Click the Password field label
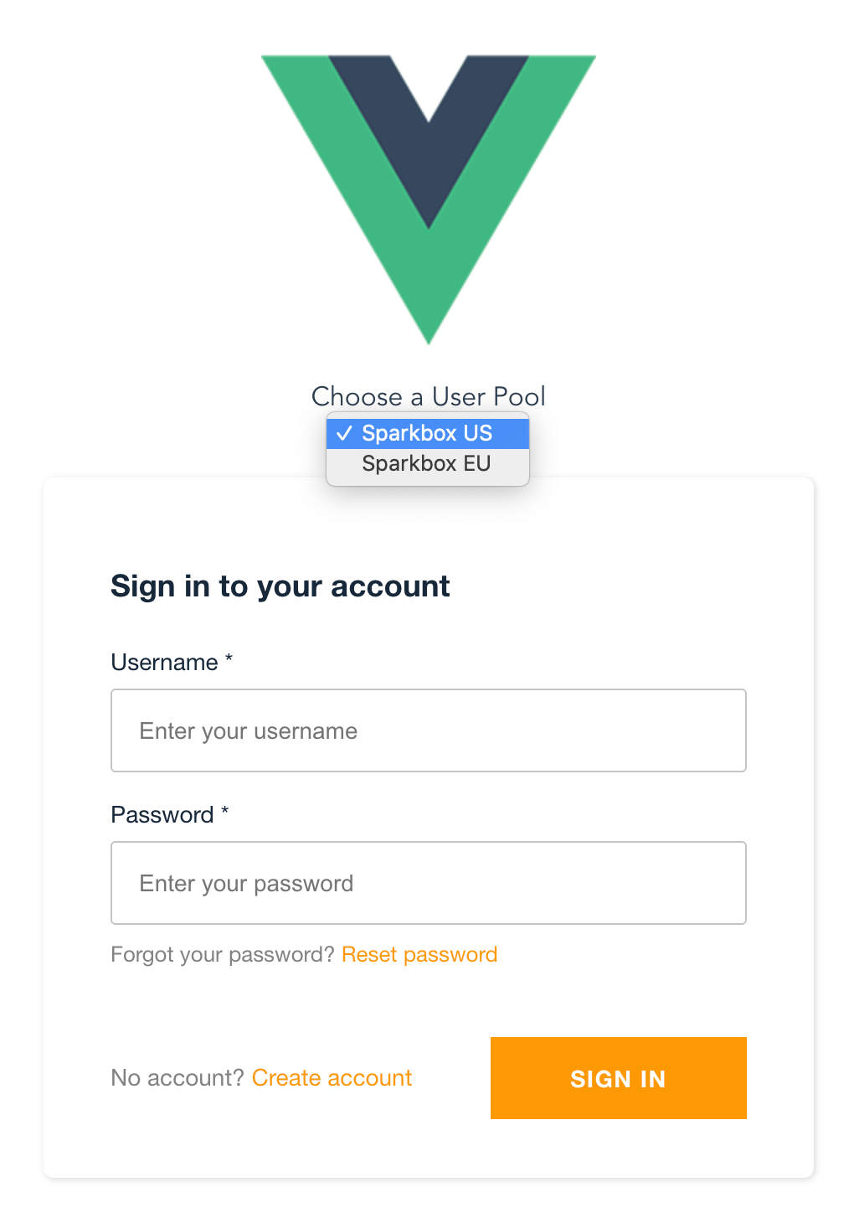 click(x=162, y=814)
